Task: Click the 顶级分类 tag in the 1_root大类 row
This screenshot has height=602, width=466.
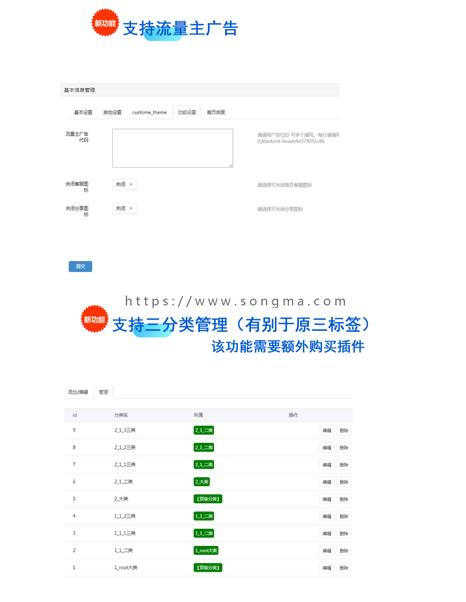Action: coord(208,568)
